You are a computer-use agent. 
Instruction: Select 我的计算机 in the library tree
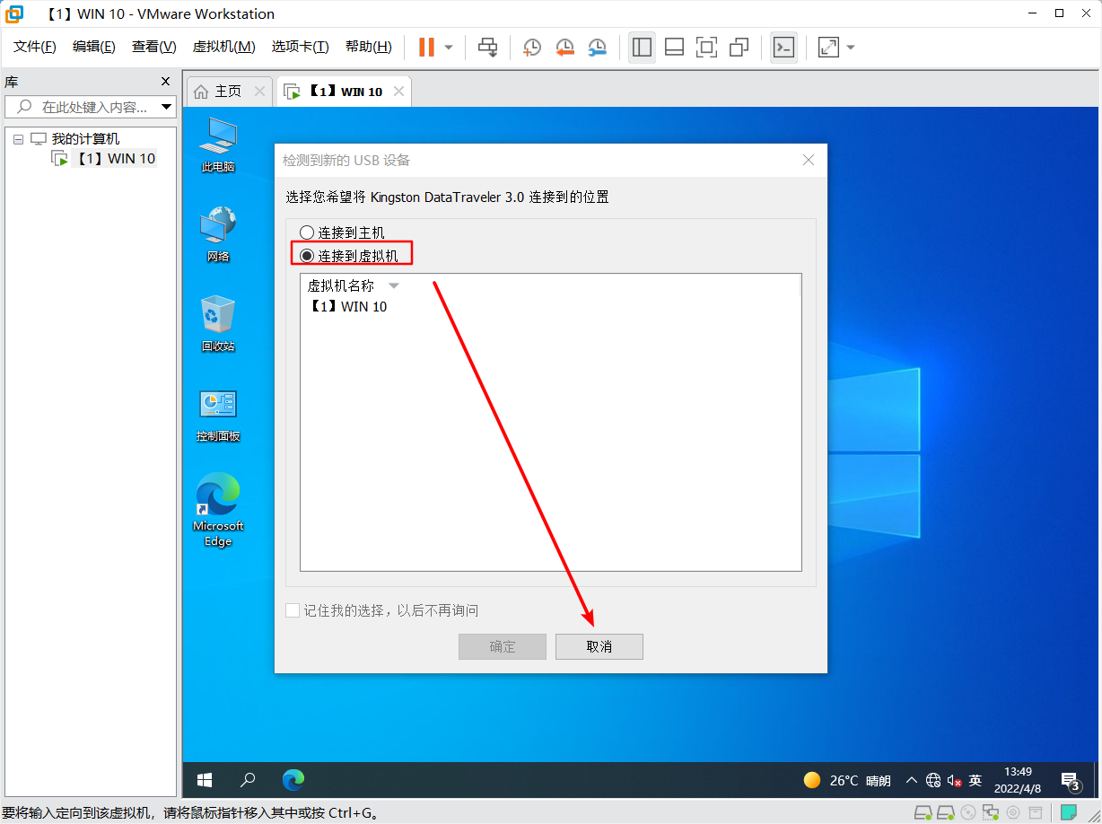point(85,139)
